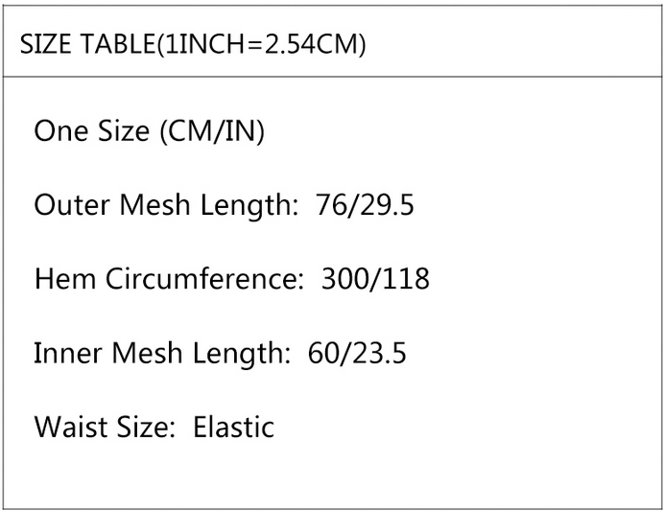Click the word "SIZE" in the header
This screenshot has height=511, width=664.
point(39,45)
